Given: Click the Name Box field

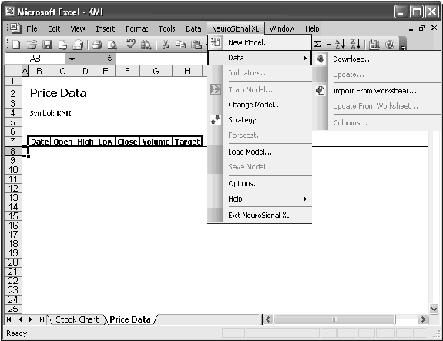Looking at the screenshot, I should [35, 59].
